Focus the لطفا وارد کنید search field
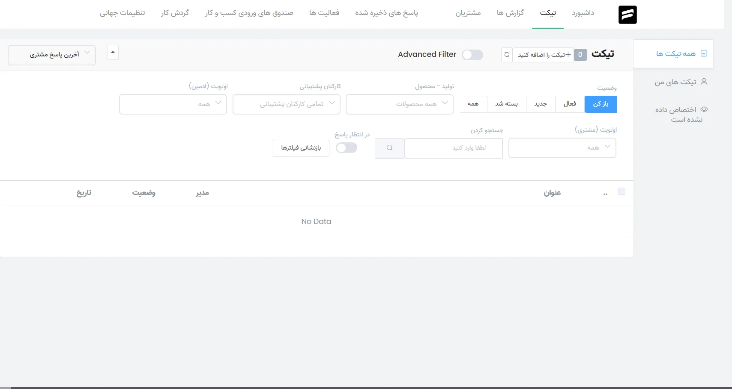This screenshot has width=732, height=389. click(x=454, y=148)
